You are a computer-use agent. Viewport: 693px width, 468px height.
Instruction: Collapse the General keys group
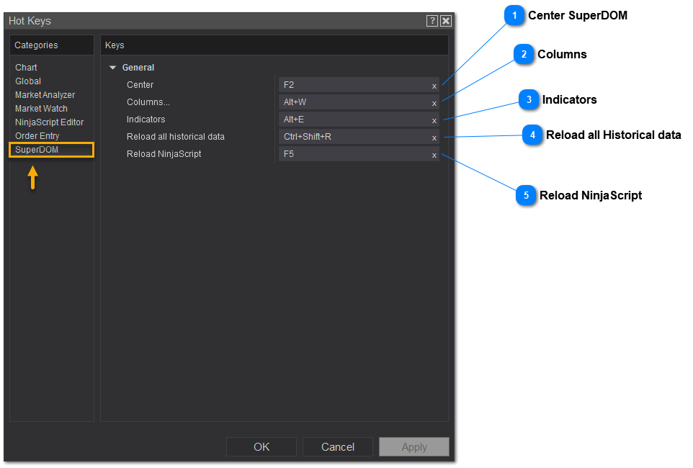pyautogui.click(x=112, y=68)
